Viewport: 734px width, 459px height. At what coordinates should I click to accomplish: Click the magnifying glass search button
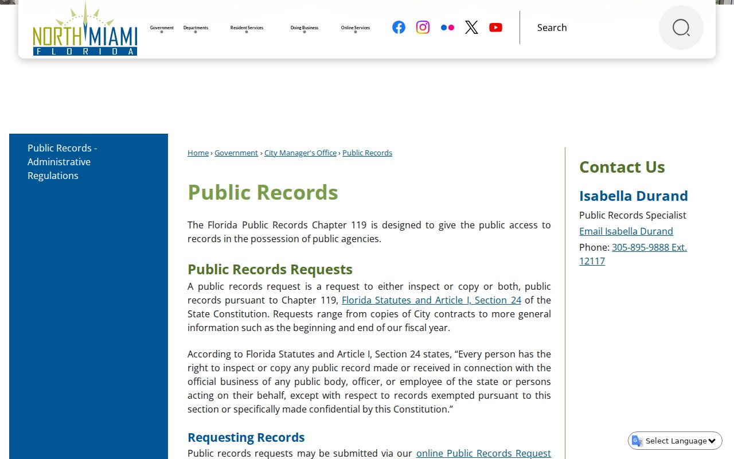coord(681,28)
